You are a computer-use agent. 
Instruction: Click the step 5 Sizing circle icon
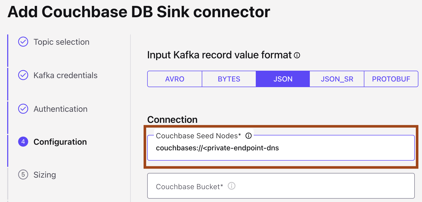[23, 175]
